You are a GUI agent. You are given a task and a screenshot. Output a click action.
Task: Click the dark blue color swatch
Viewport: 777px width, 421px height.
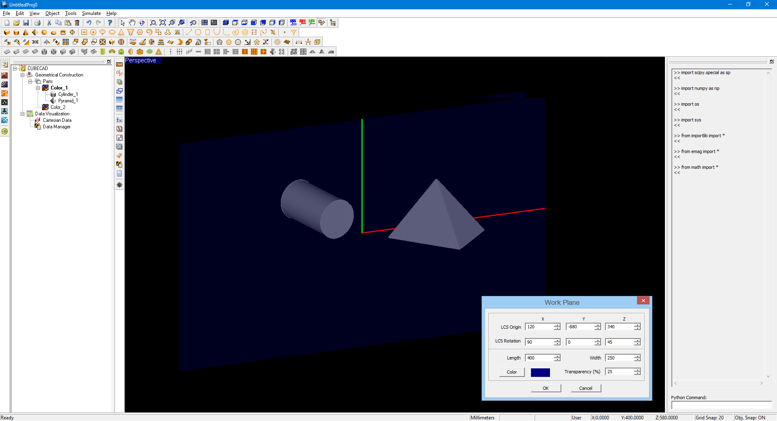click(x=540, y=372)
